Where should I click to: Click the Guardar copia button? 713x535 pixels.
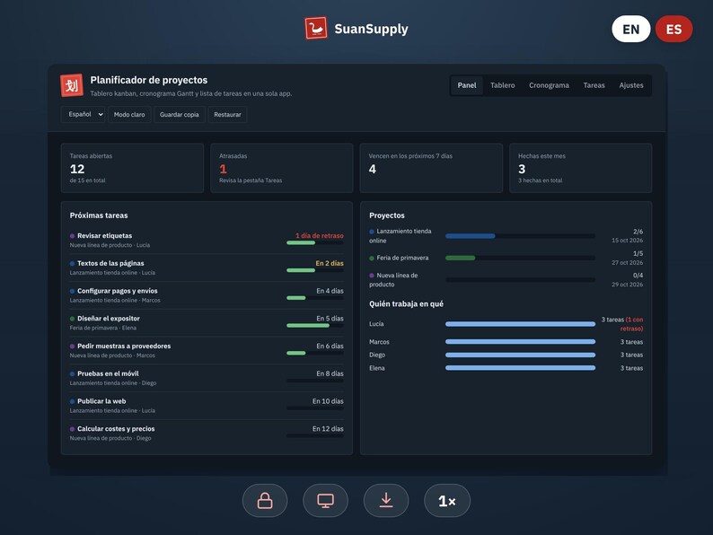pyautogui.click(x=180, y=115)
